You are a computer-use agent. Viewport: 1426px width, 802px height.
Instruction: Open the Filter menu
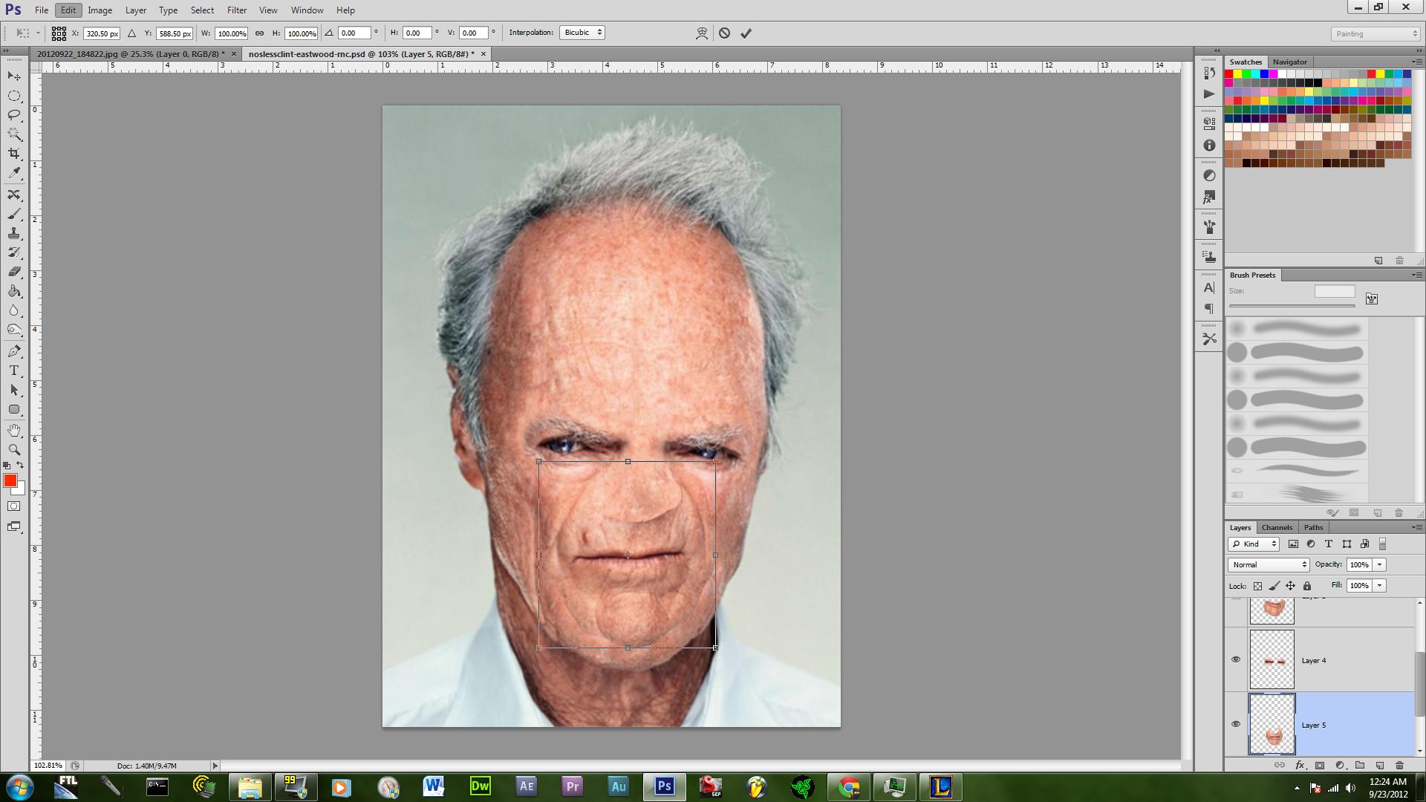pos(237,10)
